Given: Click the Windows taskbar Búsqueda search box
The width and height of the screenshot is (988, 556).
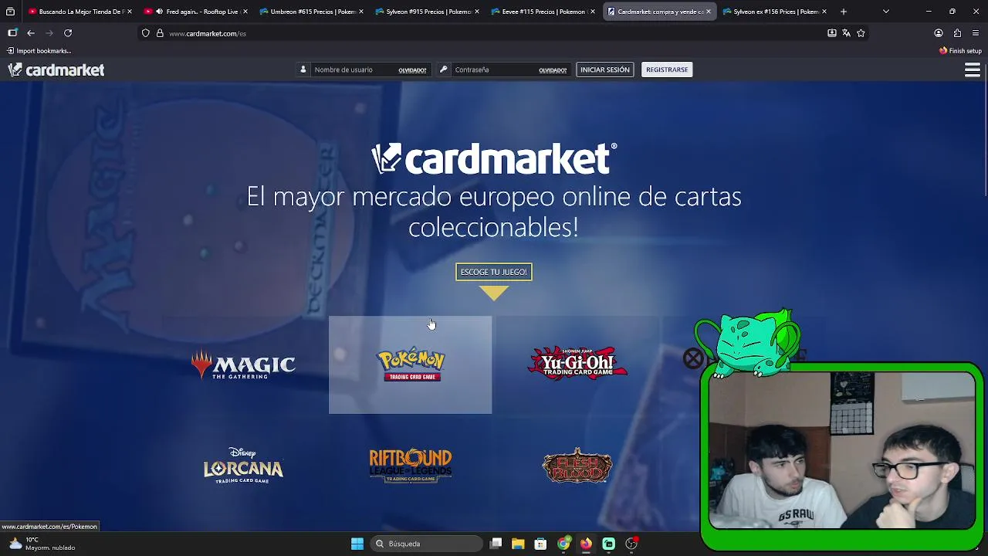Looking at the screenshot, I should [x=425, y=544].
